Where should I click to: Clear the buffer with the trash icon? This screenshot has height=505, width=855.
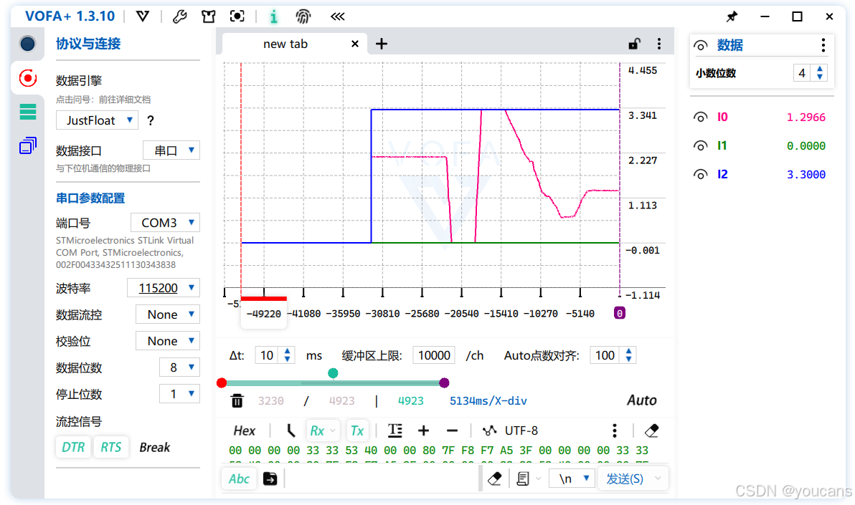click(237, 401)
